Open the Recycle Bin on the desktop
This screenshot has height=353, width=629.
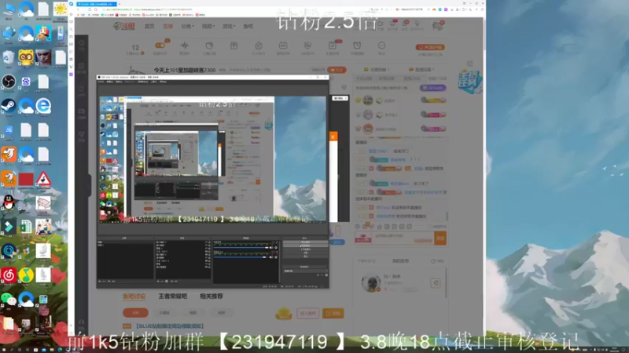pos(9,57)
